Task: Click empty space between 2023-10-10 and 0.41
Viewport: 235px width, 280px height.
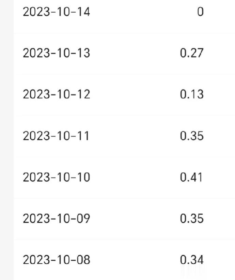Action: [x=135, y=177]
